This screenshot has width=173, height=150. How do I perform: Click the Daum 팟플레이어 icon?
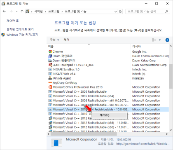(x=50, y=60)
